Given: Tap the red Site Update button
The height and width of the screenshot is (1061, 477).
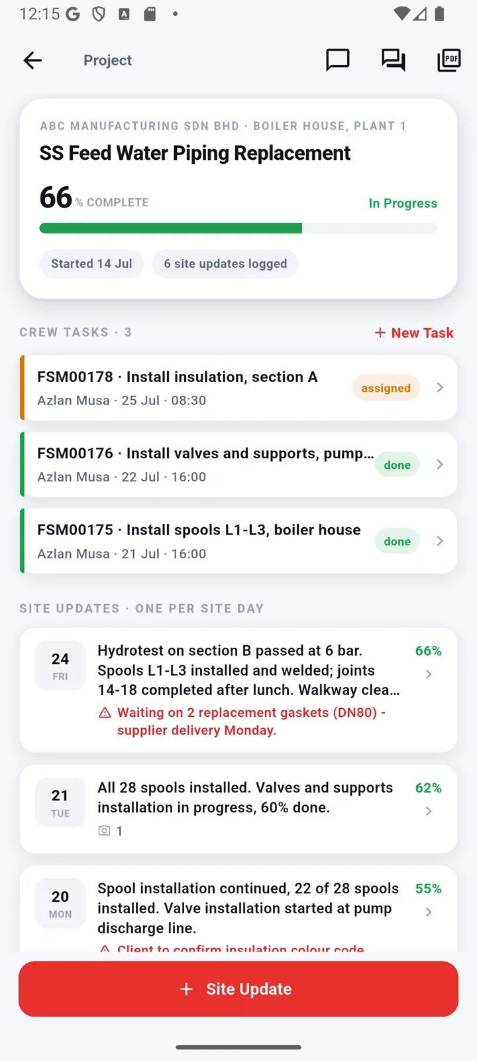Looking at the screenshot, I should [238, 989].
